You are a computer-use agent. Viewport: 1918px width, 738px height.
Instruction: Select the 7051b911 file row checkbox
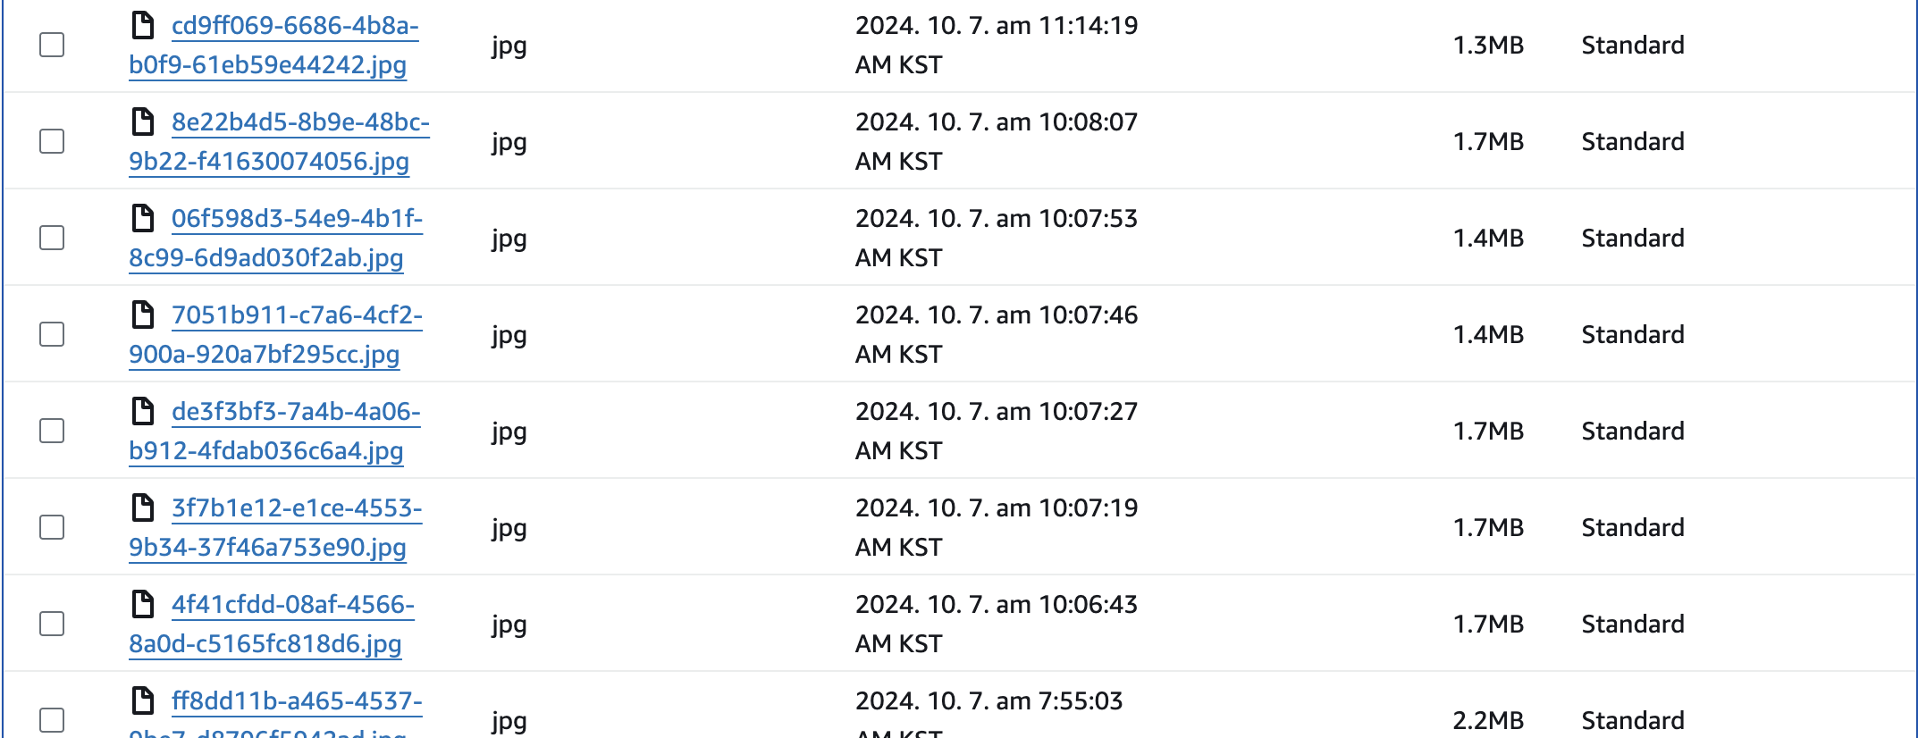pos(52,334)
